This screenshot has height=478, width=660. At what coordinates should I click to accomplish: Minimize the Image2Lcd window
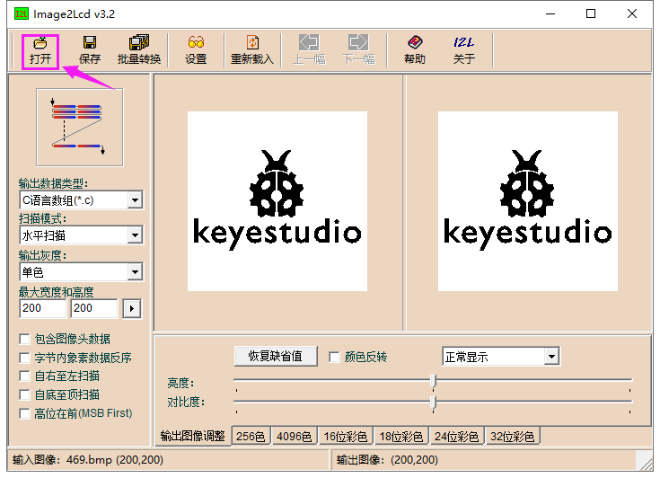click(550, 13)
